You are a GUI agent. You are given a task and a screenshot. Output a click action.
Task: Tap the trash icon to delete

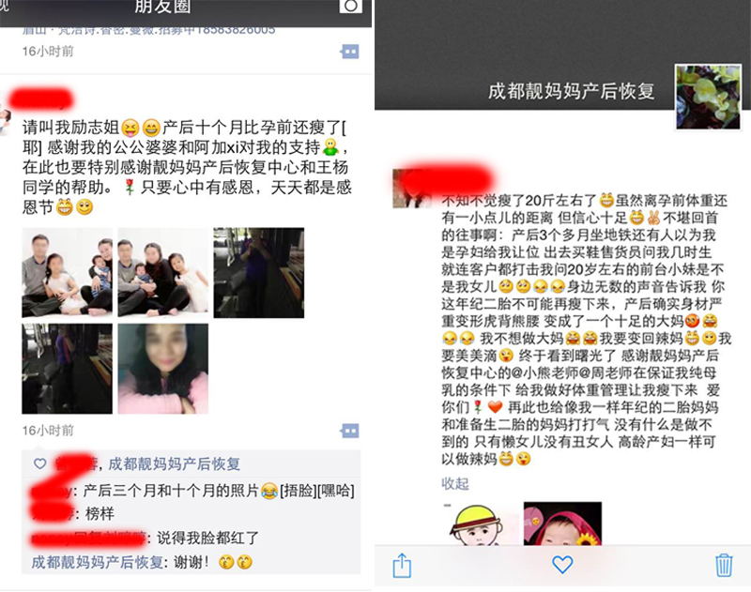point(724,565)
